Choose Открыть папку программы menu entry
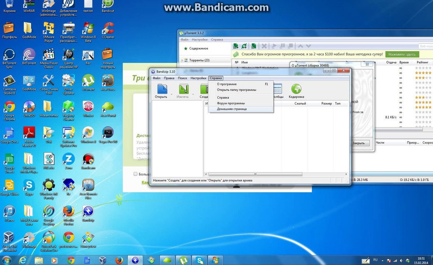Screen dimensions: 433x265 (x=241, y=89)
